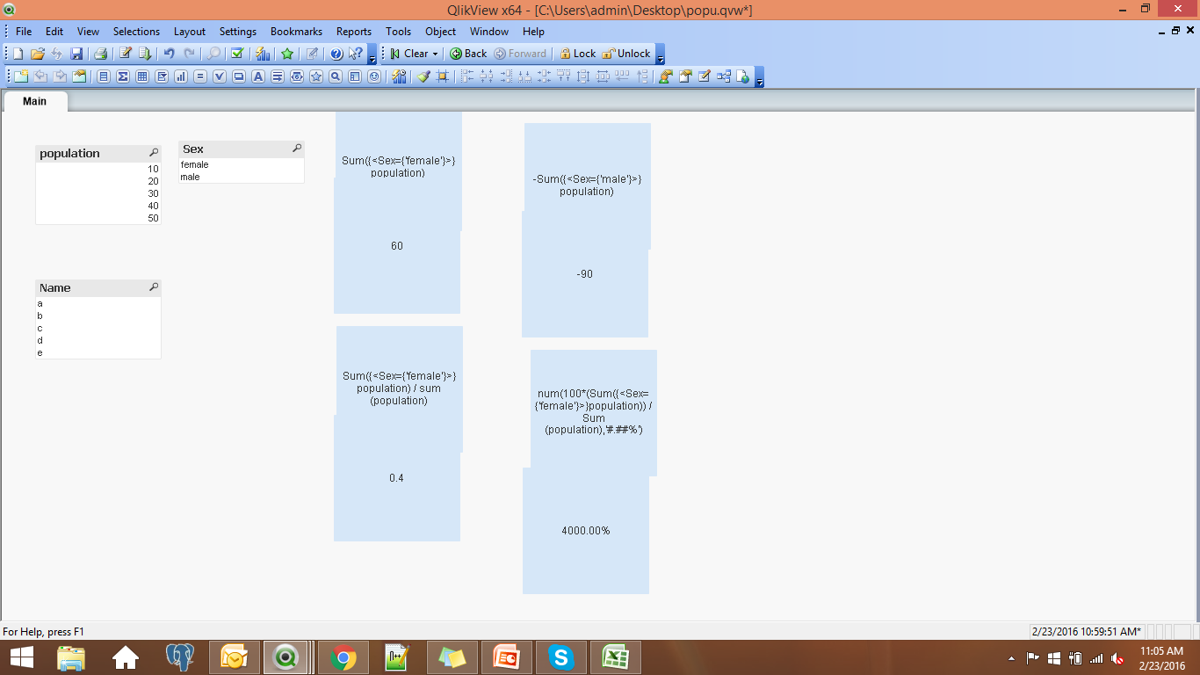
Task: Select name e in Name list
Action: pyautogui.click(x=98, y=352)
